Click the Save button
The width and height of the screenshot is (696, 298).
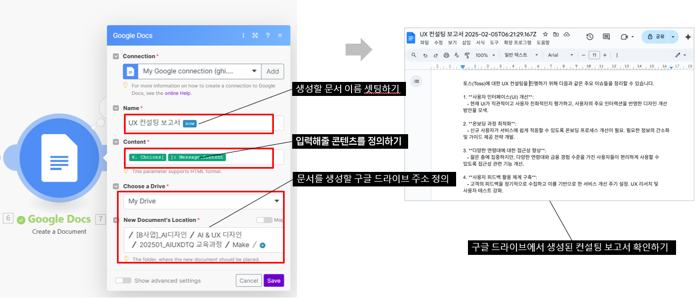click(274, 280)
